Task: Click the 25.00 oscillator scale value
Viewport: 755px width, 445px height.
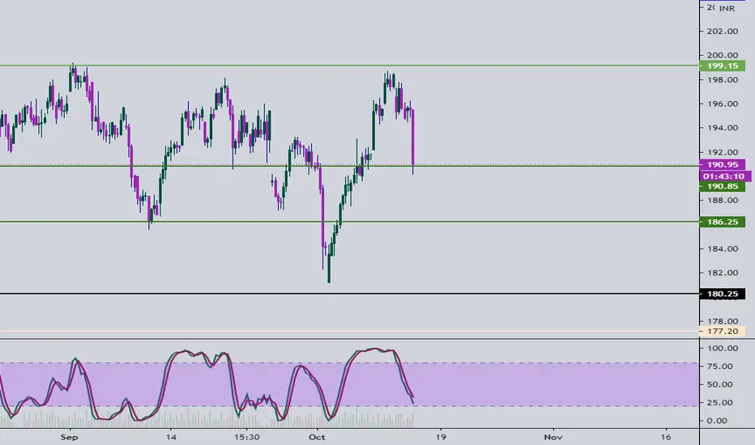Action: tap(720, 403)
